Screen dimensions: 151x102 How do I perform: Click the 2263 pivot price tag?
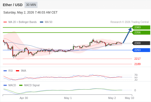click(141, 50)
